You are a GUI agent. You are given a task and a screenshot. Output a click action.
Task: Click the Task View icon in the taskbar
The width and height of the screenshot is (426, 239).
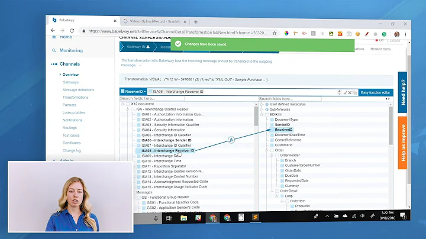tap(169, 218)
